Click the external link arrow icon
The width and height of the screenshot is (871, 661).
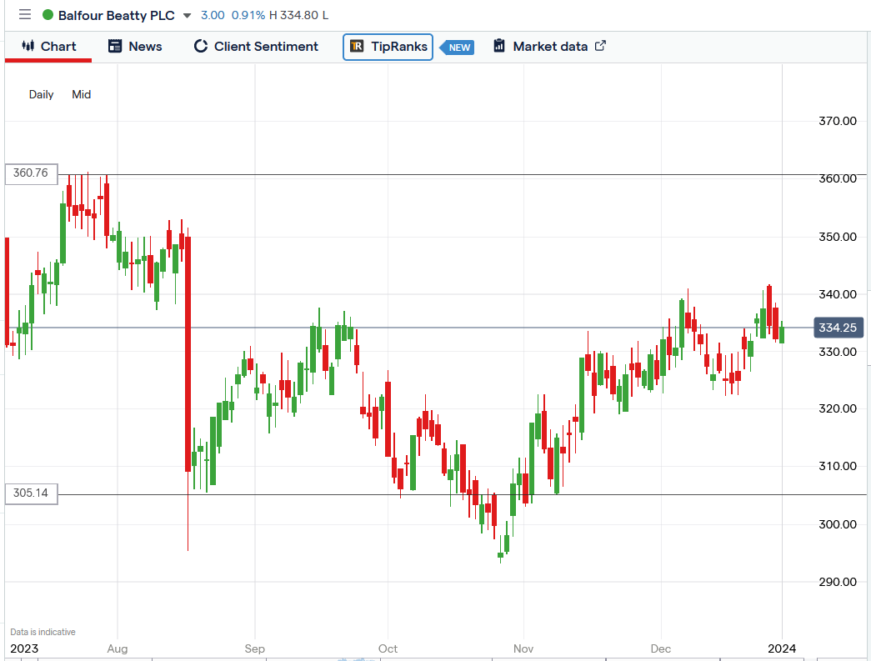click(x=600, y=46)
